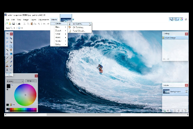Click the Open file folder icon
The height and width of the screenshot is (129, 193).
(x=10, y=24)
